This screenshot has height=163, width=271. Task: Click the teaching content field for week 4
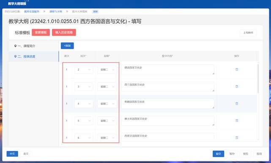coord(168,104)
